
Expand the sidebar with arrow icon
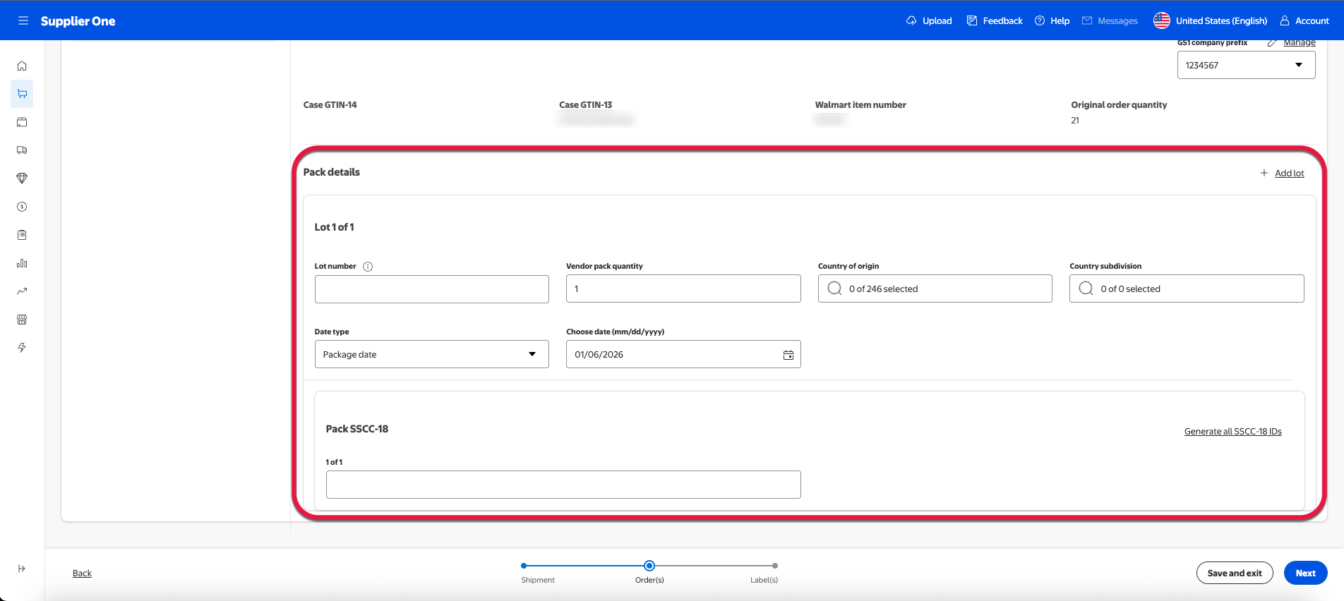(x=22, y=569)
